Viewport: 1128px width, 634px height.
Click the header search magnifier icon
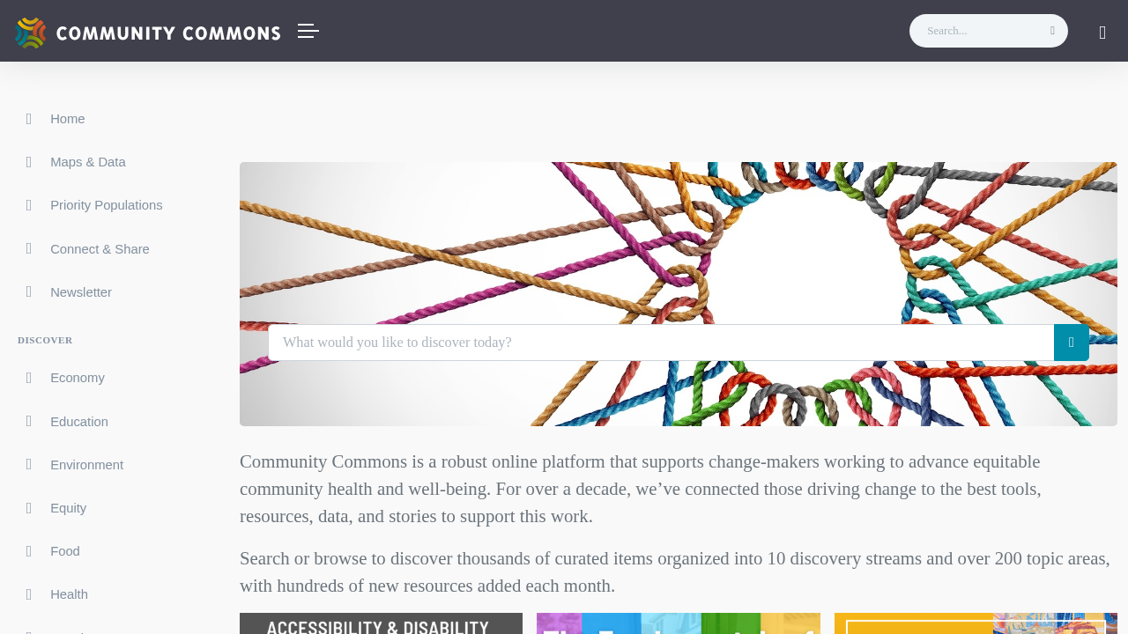(1052, 31)
